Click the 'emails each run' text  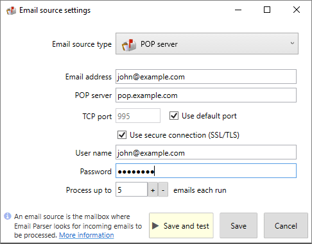(200, 190)
